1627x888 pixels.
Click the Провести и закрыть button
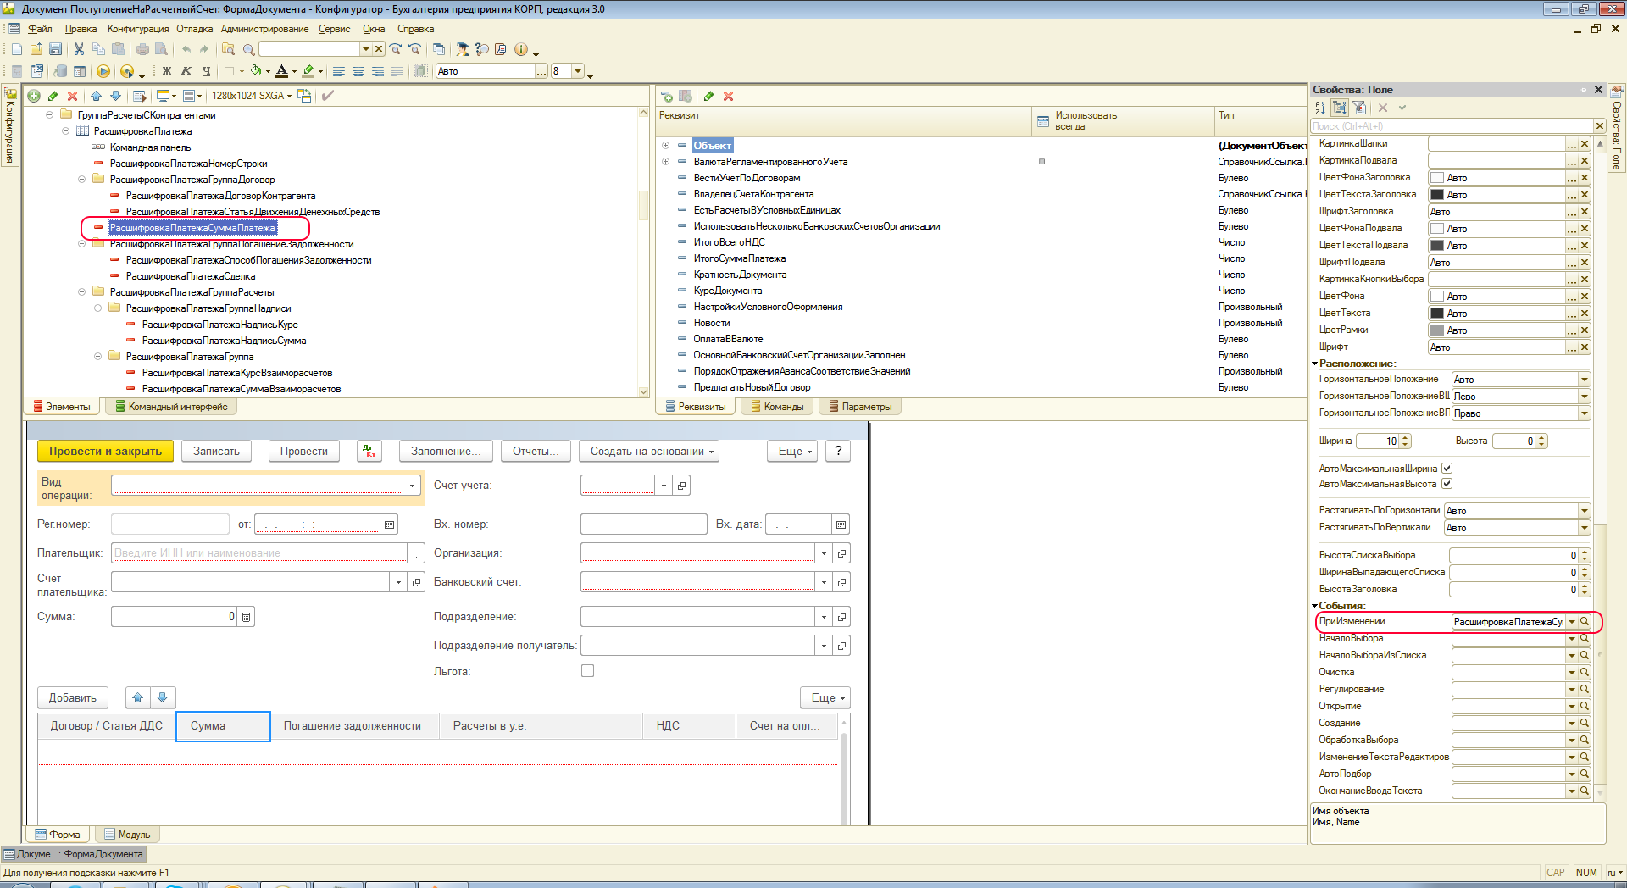105,451
